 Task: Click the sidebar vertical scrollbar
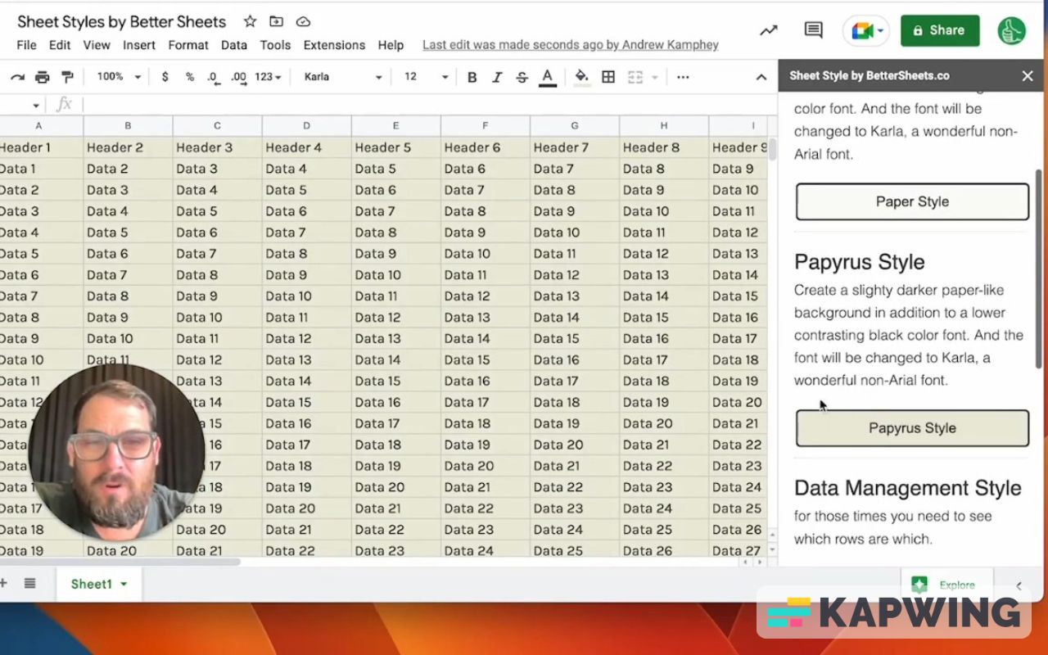click(x=1040, y=269)
